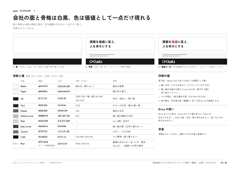Image resolution: width=240 pixels, height=170 pixels.
Task: Select the Ink color swatch
Action: click(x=16, y=99)
